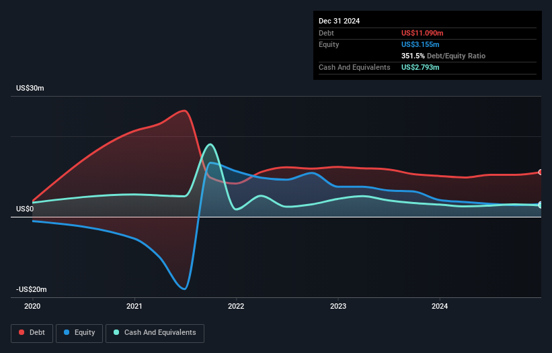Viewport: 552px width, 353px height.
Task: Click the 2023 x-axis label
Action: 338,306
